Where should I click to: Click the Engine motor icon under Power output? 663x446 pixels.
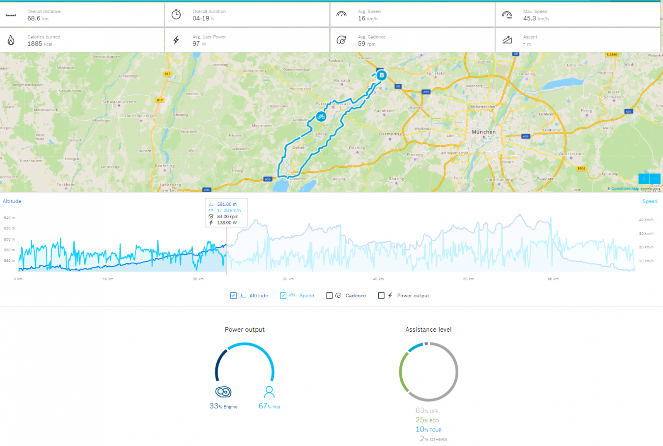pos(223,392)
